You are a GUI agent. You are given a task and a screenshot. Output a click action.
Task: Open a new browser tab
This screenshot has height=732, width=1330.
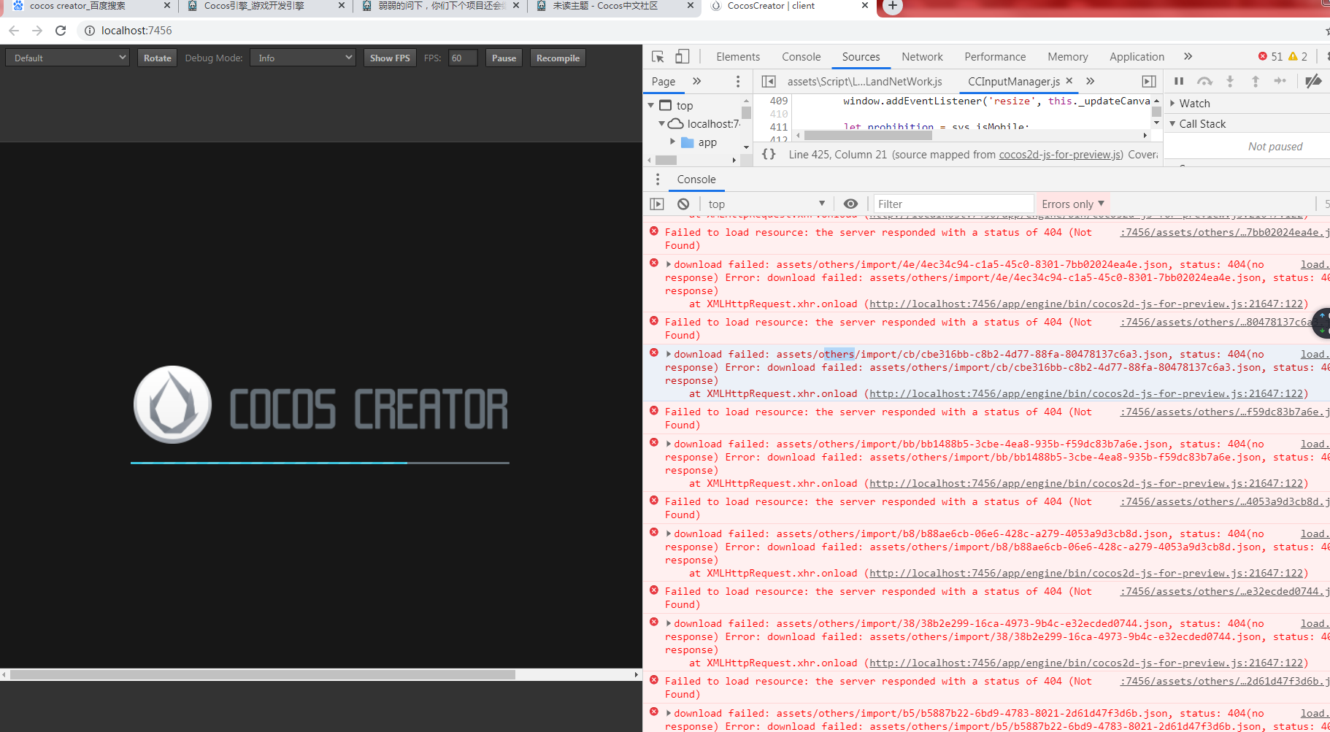coord(892,7)
